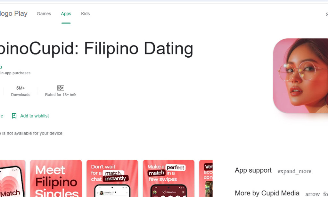Click info next to Rated for 18+

(74, 95)
